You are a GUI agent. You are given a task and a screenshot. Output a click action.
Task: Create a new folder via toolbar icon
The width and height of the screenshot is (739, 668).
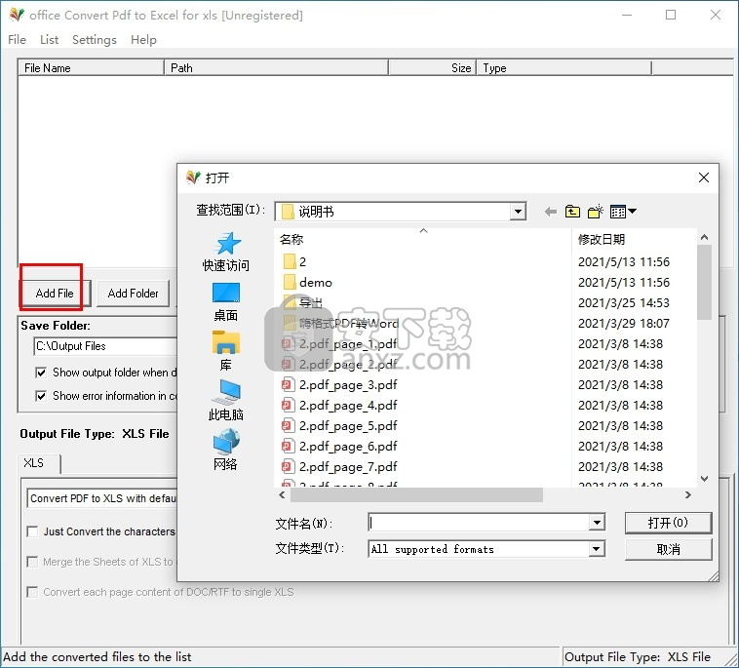(596, 212)
